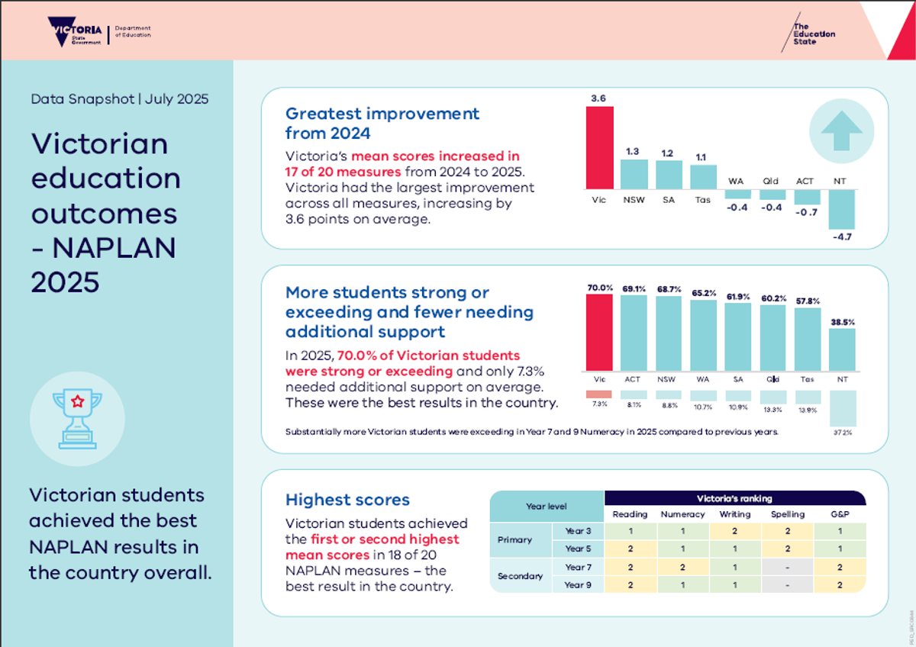The height and width of the screenshot is (647, 916).
Task: Click the trophy icon with red star
Action: click(76, 419)
